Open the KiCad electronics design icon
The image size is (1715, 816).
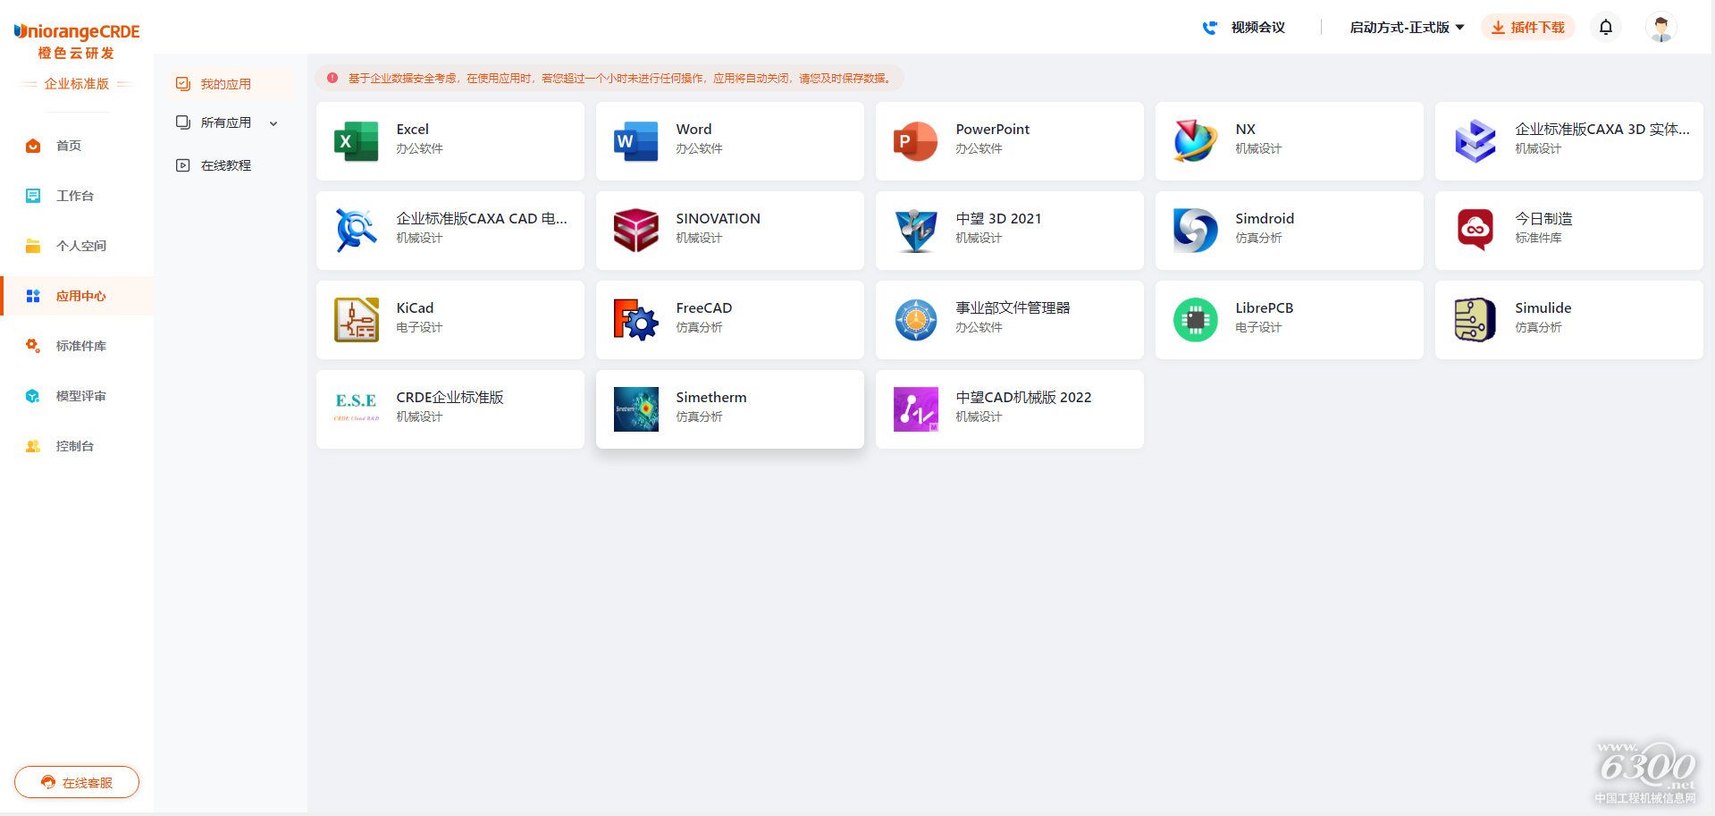[x=356, y=320]
